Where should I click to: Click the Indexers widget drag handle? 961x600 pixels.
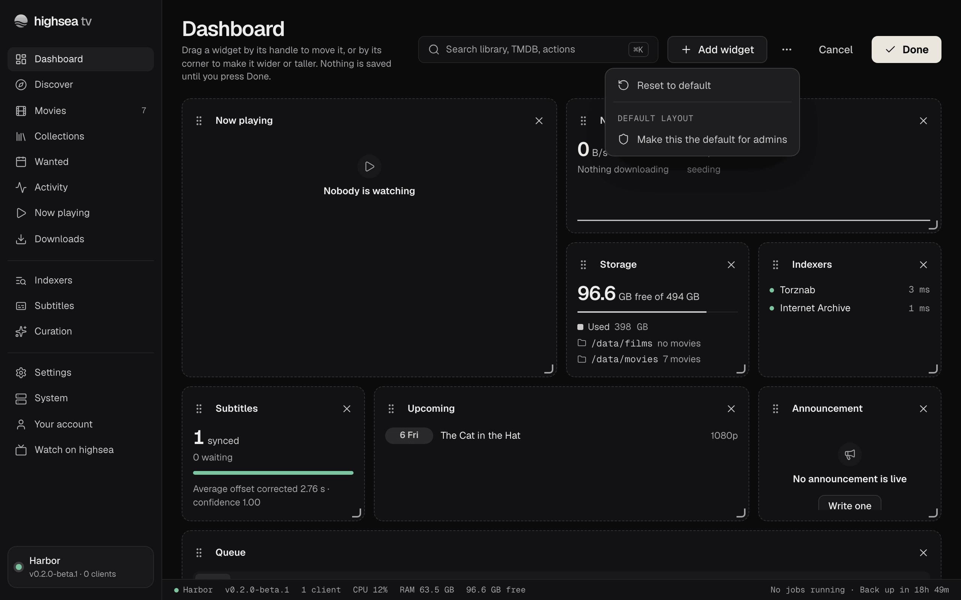775,265
